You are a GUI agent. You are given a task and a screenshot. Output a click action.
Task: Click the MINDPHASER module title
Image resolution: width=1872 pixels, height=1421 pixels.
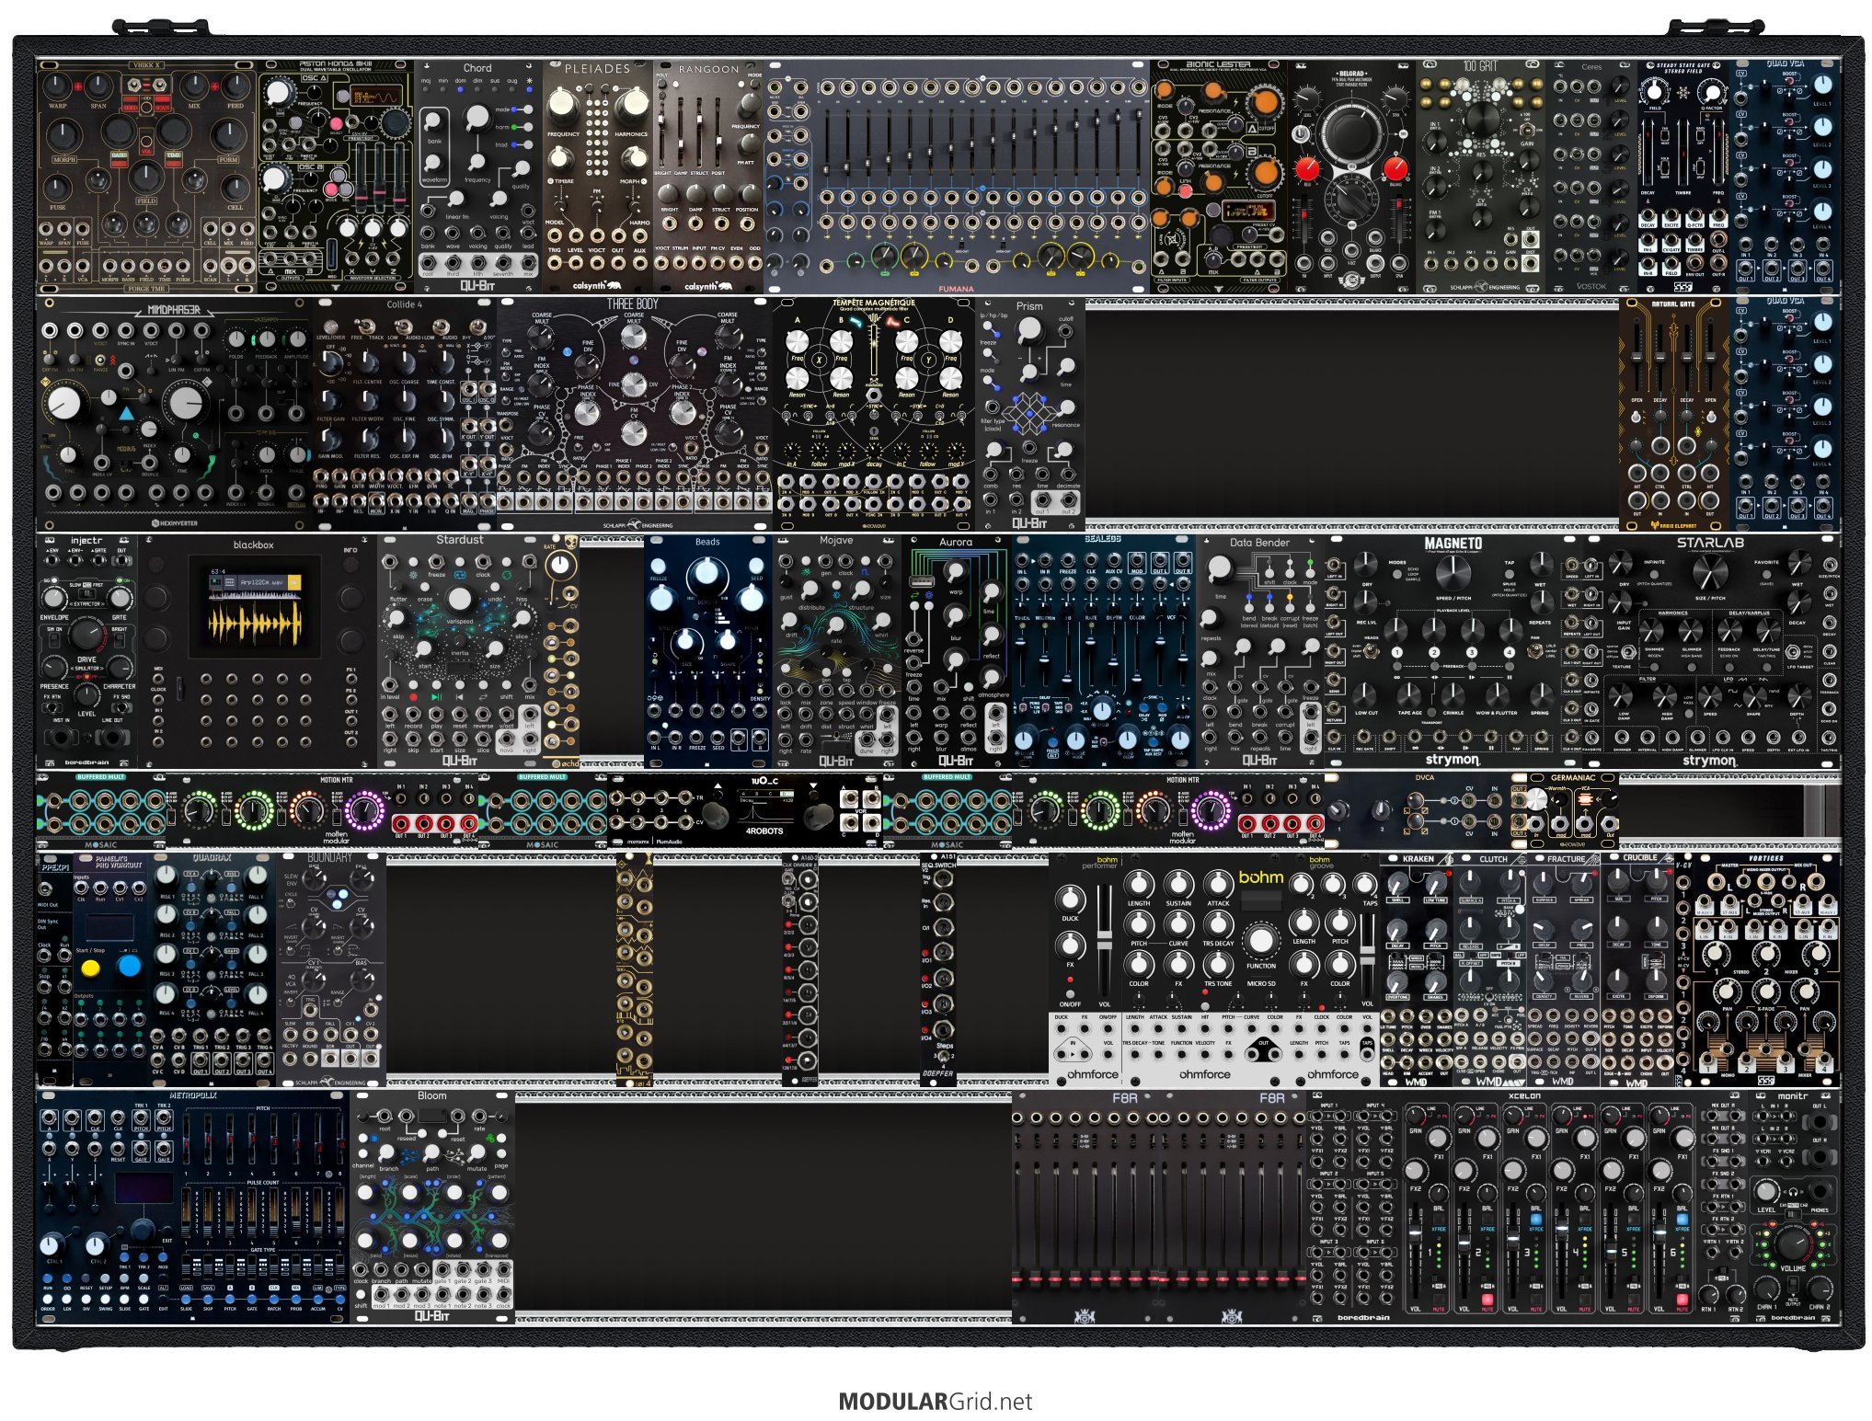(174, 310)
